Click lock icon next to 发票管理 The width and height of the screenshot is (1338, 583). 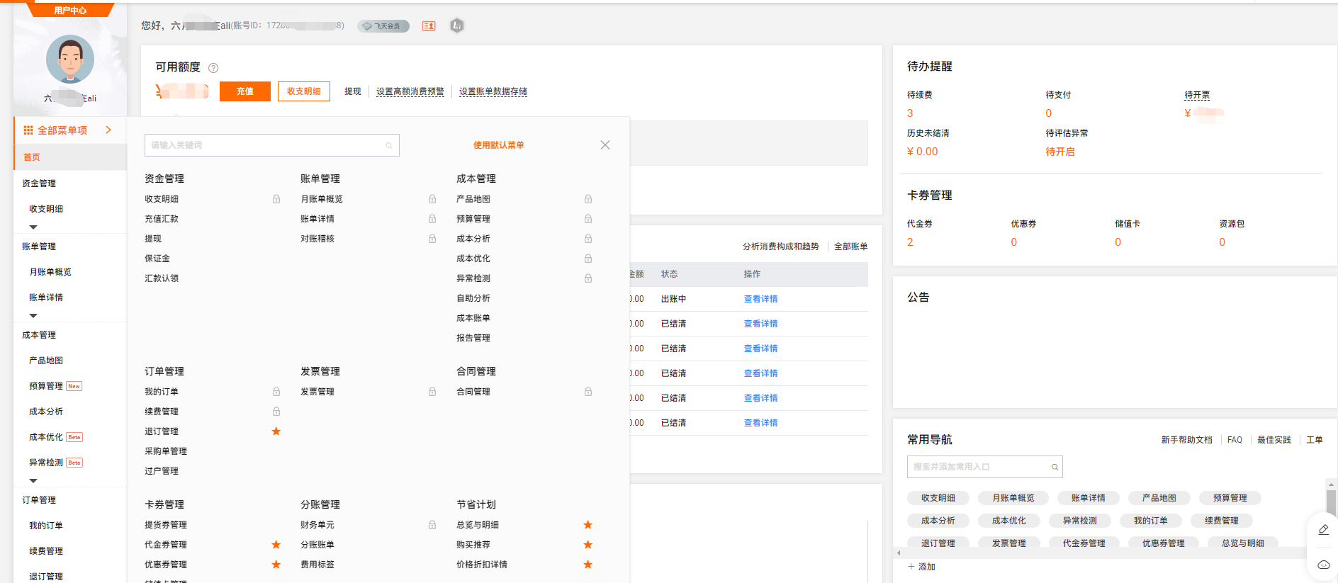click(432, 392)
